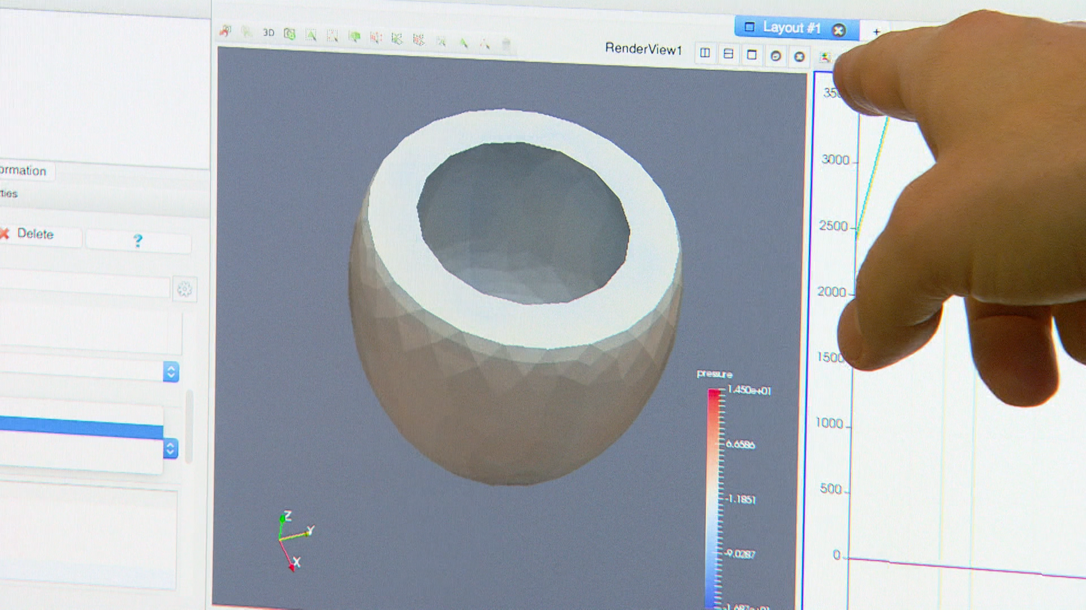The height and width of the screenshot is (610, 1086).
Task: Click the camera undo icon in view toolbar
Action: click(226, 31)
